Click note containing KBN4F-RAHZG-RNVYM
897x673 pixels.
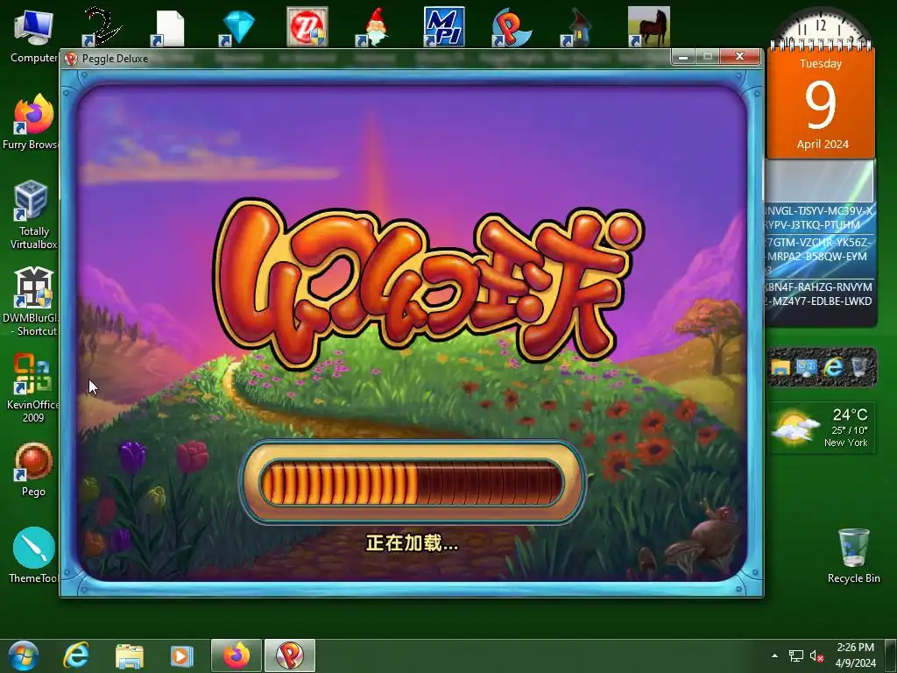tap(819, 294)
